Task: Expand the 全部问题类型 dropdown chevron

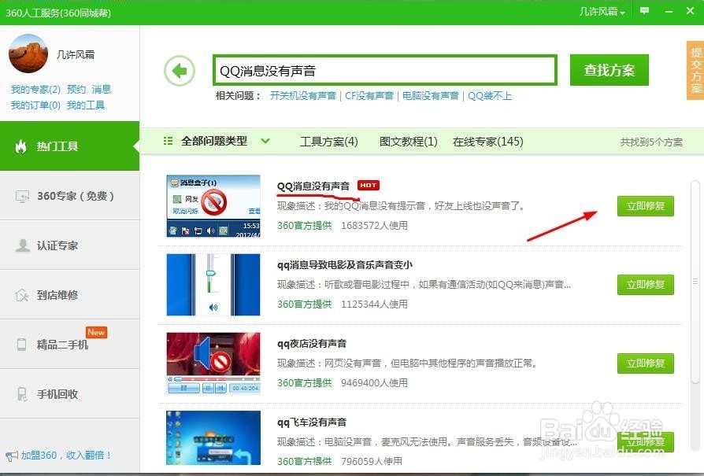Action: (x=265, y=141)
